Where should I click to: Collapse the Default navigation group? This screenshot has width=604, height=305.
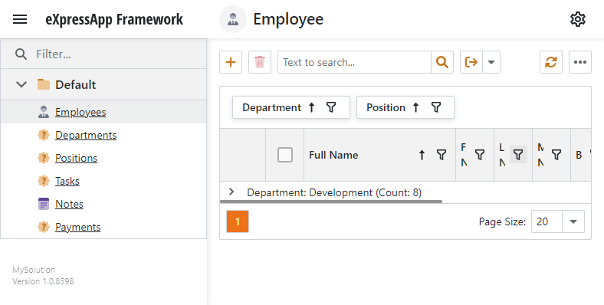[21, 84]
